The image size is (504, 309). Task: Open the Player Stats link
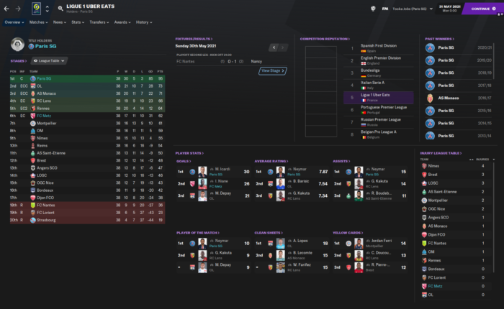pos(189,153)
